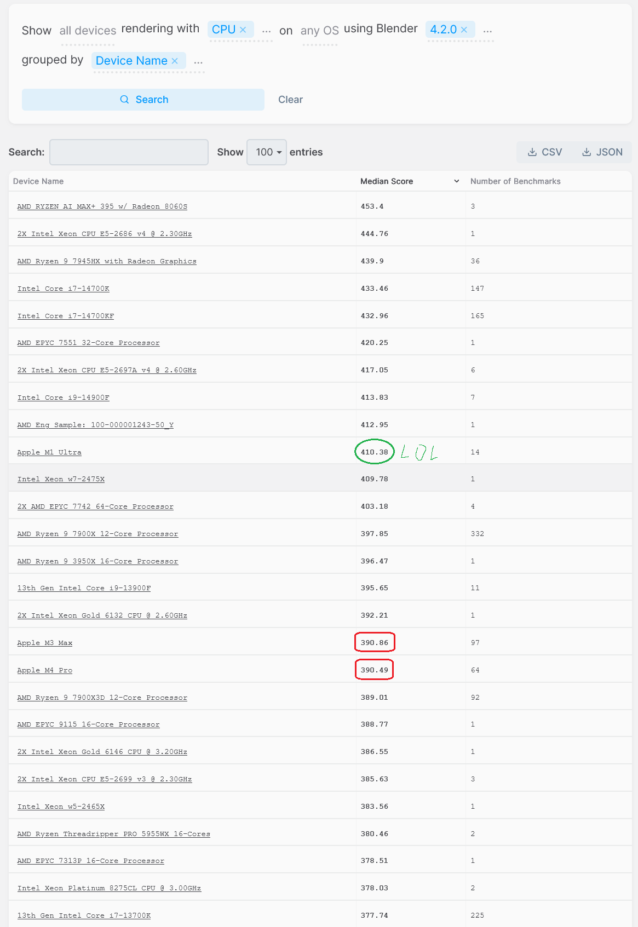Open Intel Xeon Platinum 8275CL link
The height and width of the screenshot is (927, 638).
(108, 888)
